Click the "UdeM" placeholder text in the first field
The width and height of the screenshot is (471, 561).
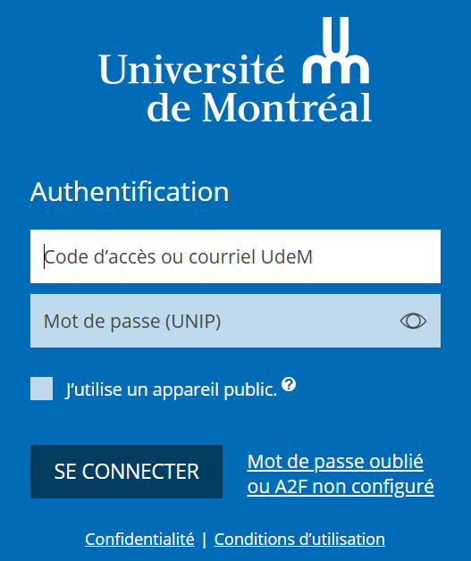coord(287,256)
